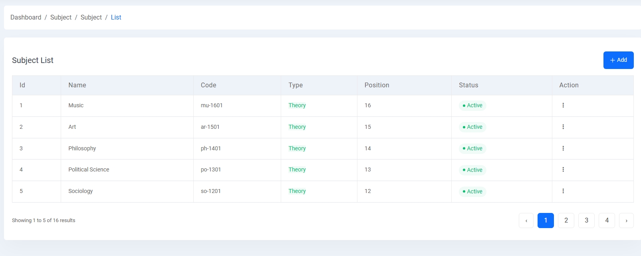The image size is (641, 256).
Task: Open action menu for Philosophy row
Action: point(563,148)
